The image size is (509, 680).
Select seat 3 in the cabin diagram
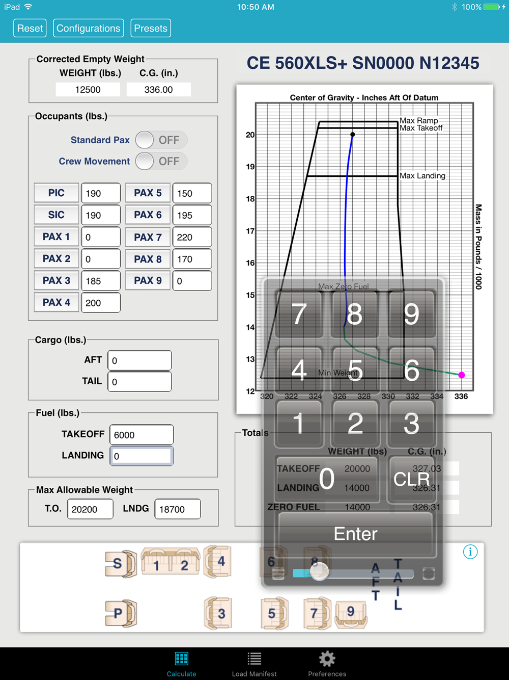pos(218,613)
